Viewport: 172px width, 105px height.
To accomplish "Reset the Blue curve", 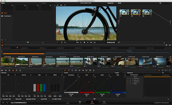I will (125, 75).
